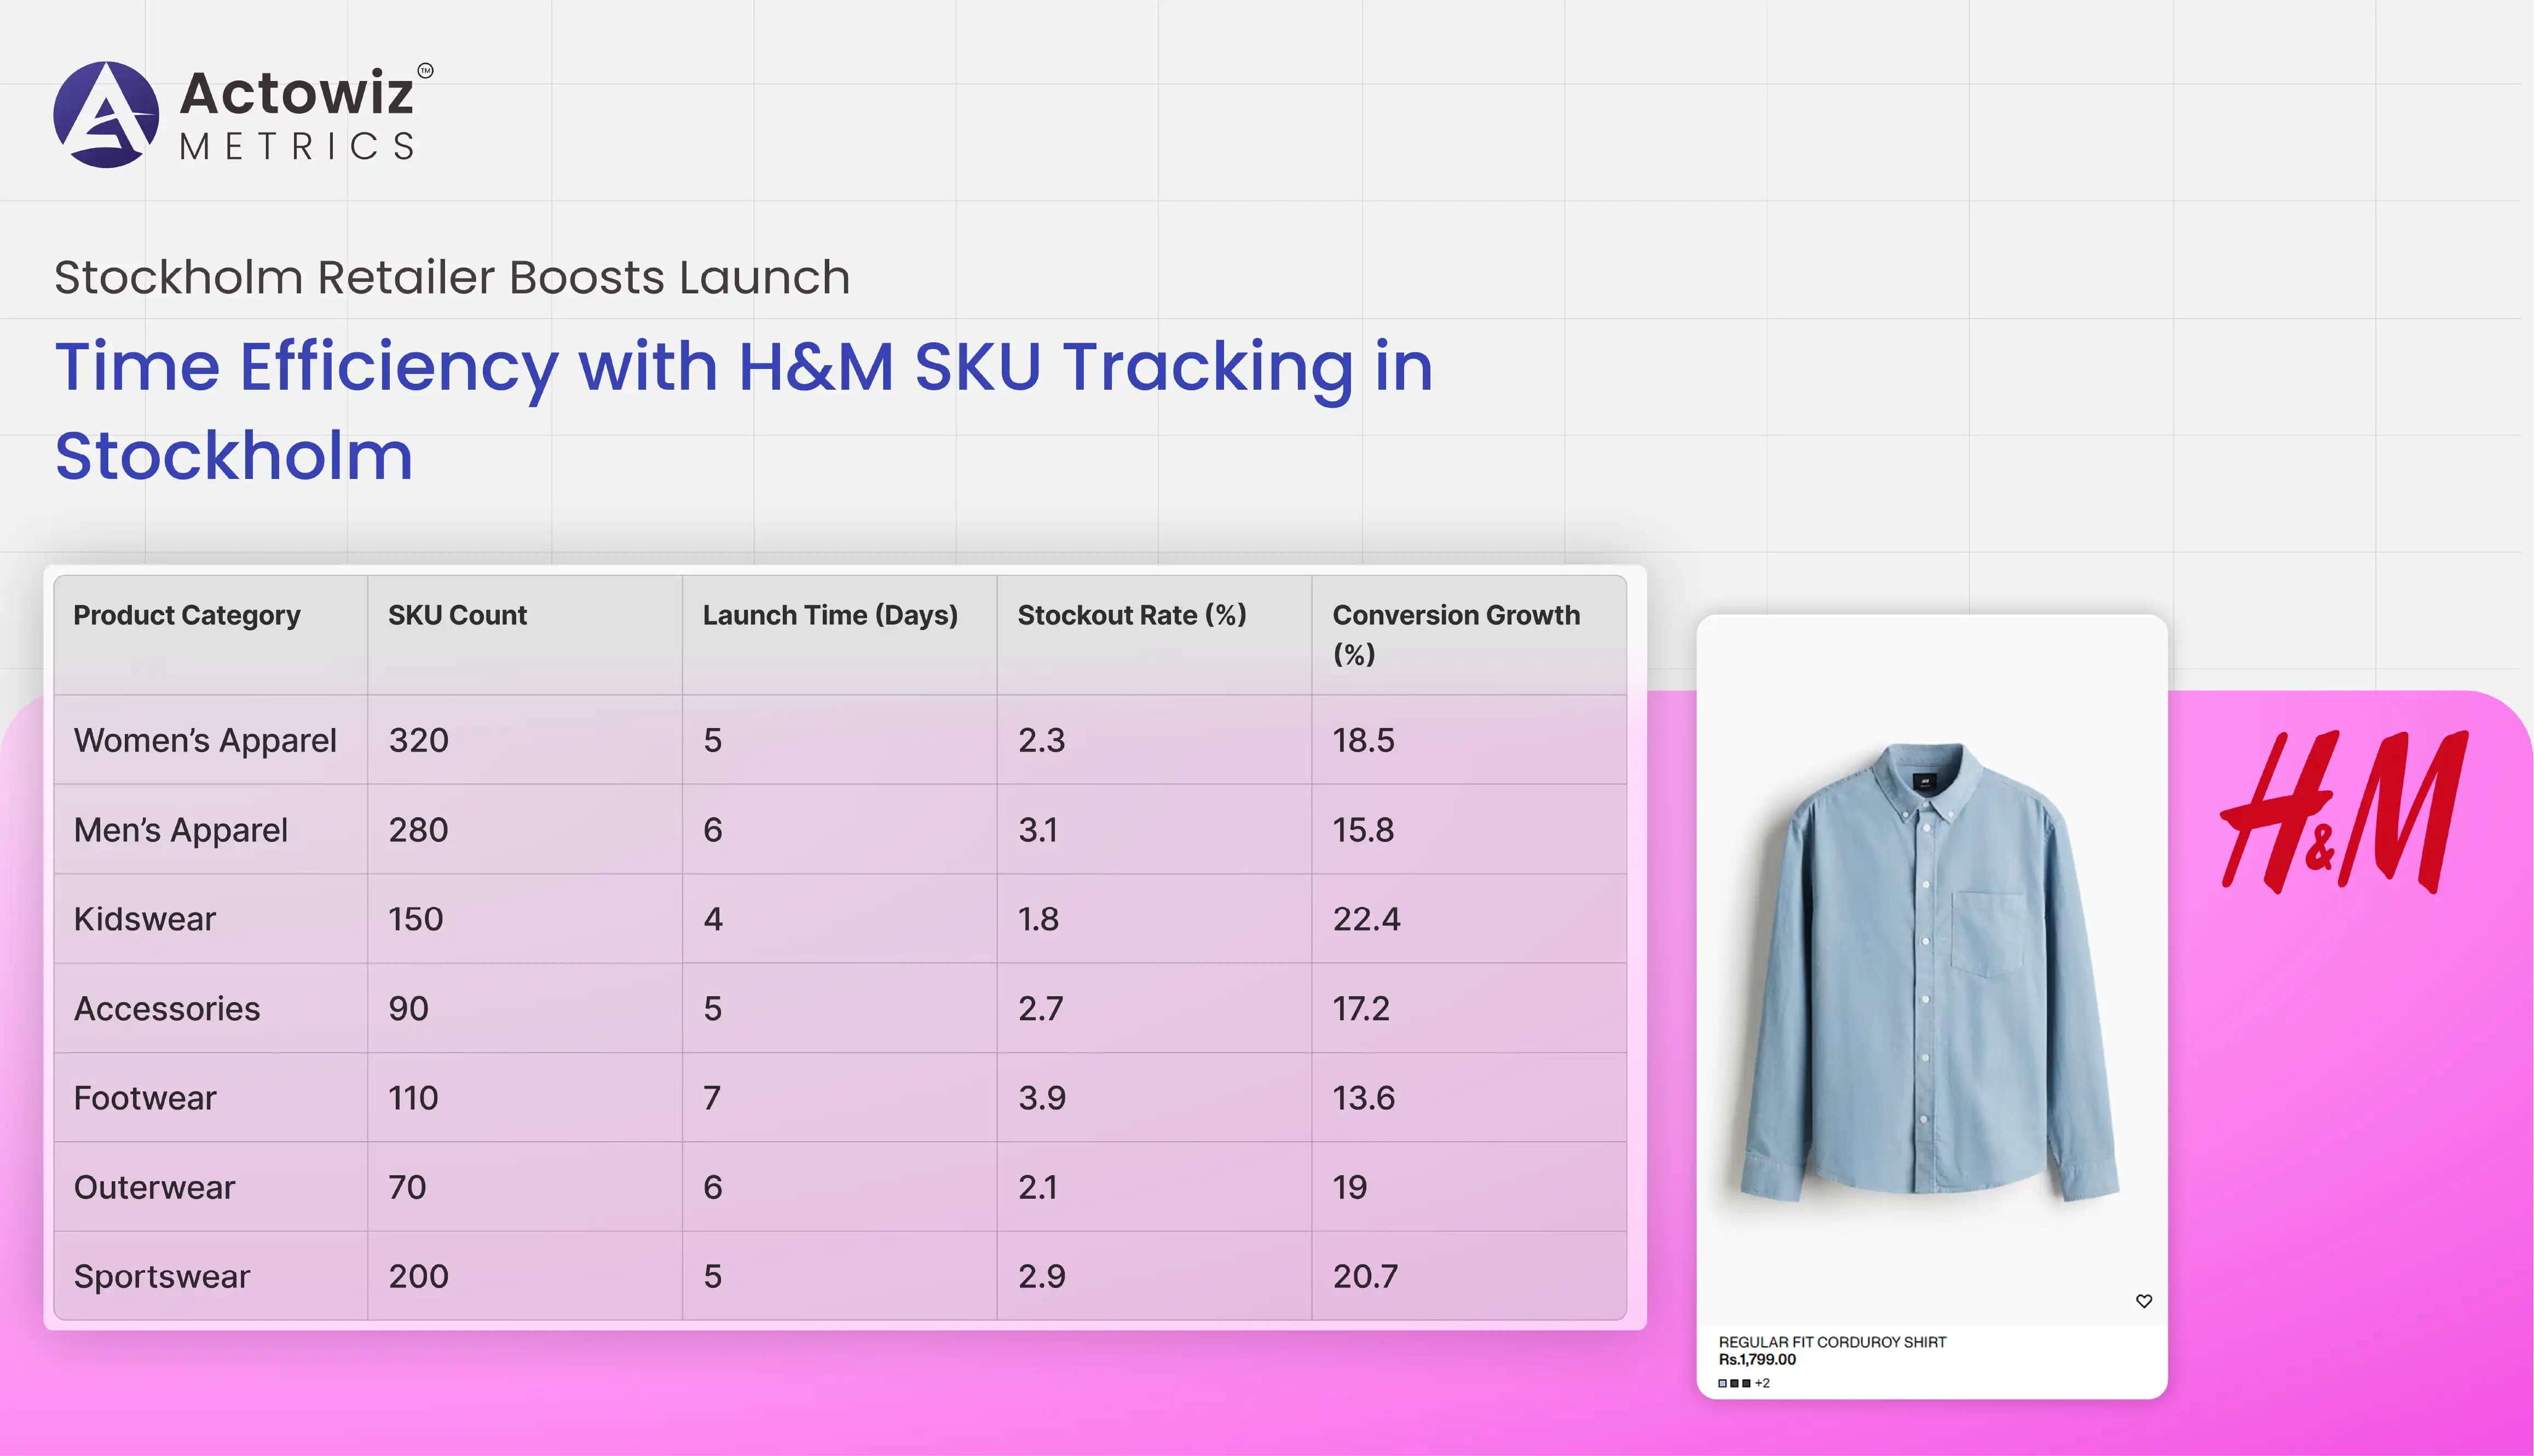Click the Conversion Growth (%) column header
Image resolution: width=2534 pixels, height=1456 pixels.
click(x=1456, y=633)
